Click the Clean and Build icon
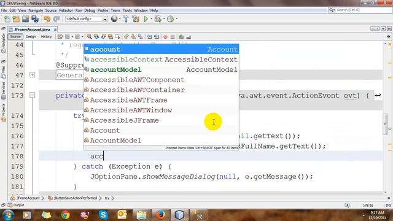Image resolution: width=393 pixels, height=221 pixels. click(136, 19)
